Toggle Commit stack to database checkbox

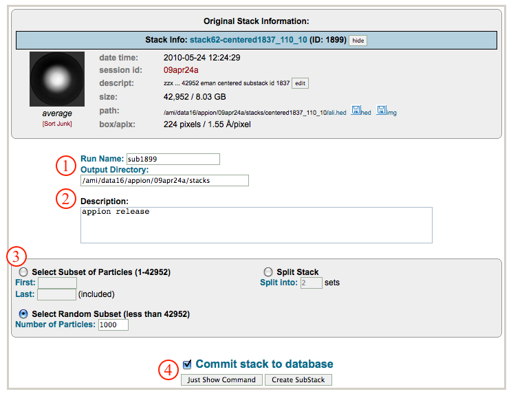[187, 364]
